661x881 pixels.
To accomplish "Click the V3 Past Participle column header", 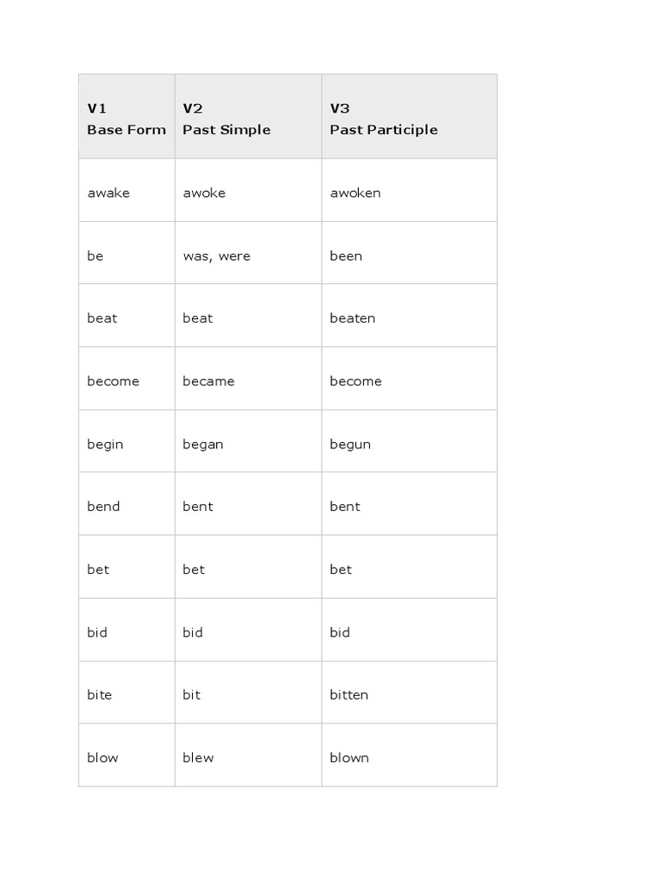I will (384, 119).
